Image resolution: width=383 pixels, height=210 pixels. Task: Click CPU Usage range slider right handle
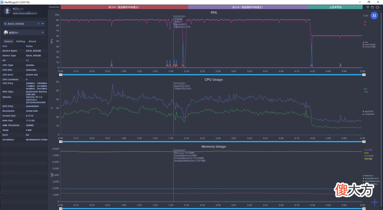pos(364,141)
